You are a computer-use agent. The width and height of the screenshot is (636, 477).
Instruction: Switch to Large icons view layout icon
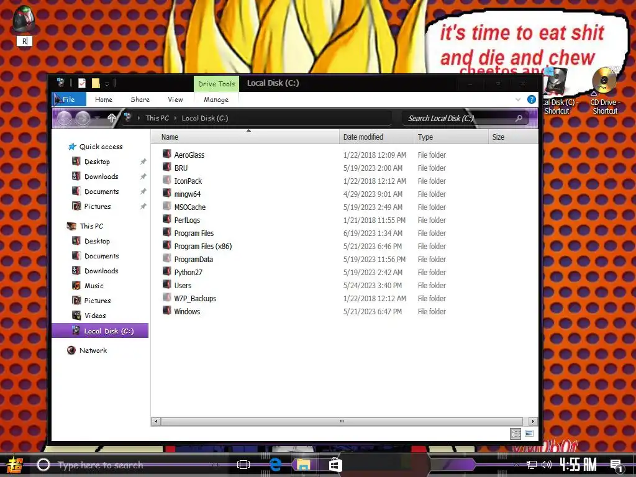[x=529, y=434]
